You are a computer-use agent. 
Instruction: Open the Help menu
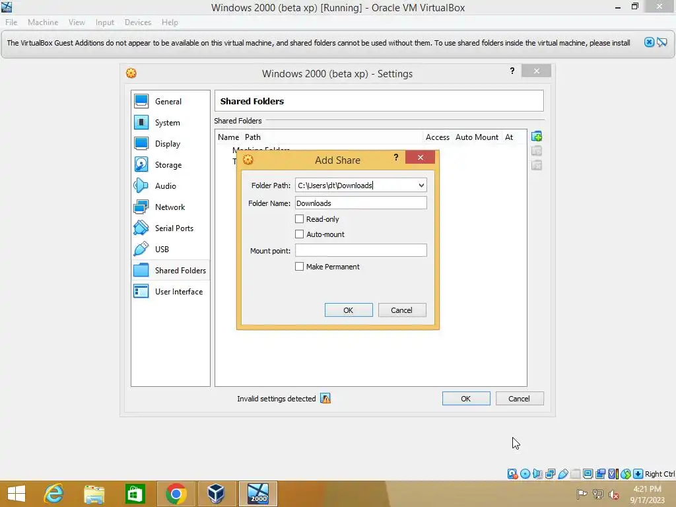tap(170, 22)
